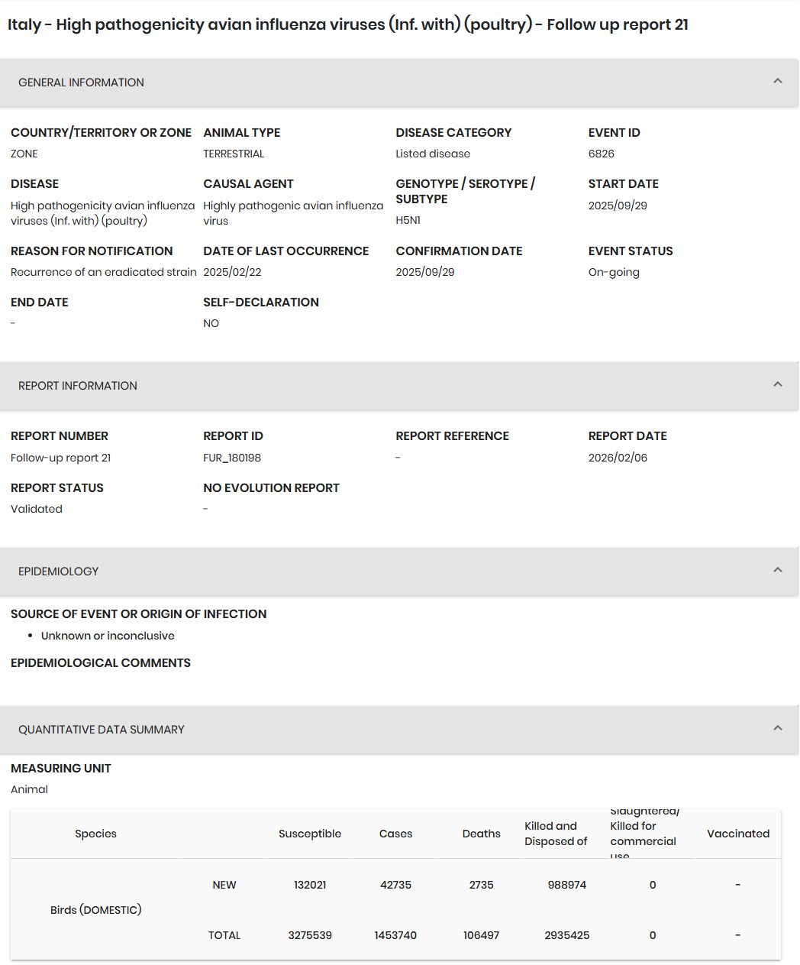Click the Killed and Disposed of header
Screen dimensions: 800x965
coord(556,834)
